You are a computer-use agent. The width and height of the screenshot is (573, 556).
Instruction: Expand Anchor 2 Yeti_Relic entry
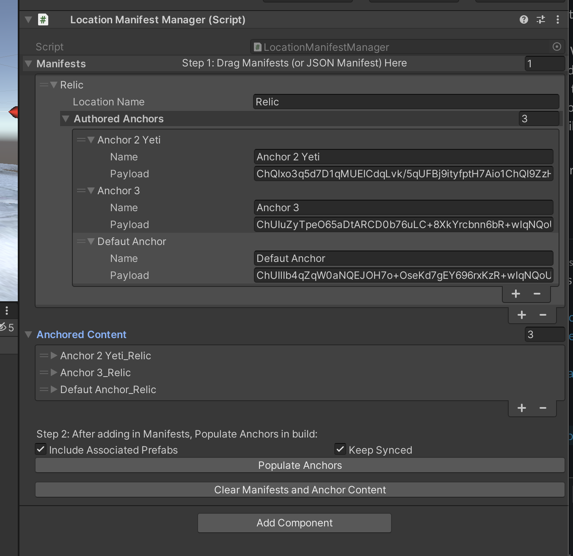[54, 356]
